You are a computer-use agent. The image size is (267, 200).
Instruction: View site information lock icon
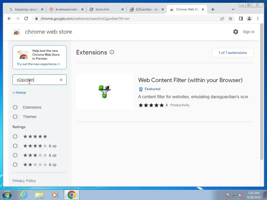[x=36, y=18]
